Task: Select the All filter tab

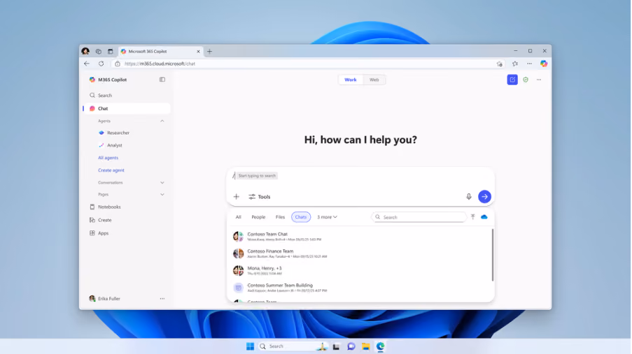Action: 238,217
